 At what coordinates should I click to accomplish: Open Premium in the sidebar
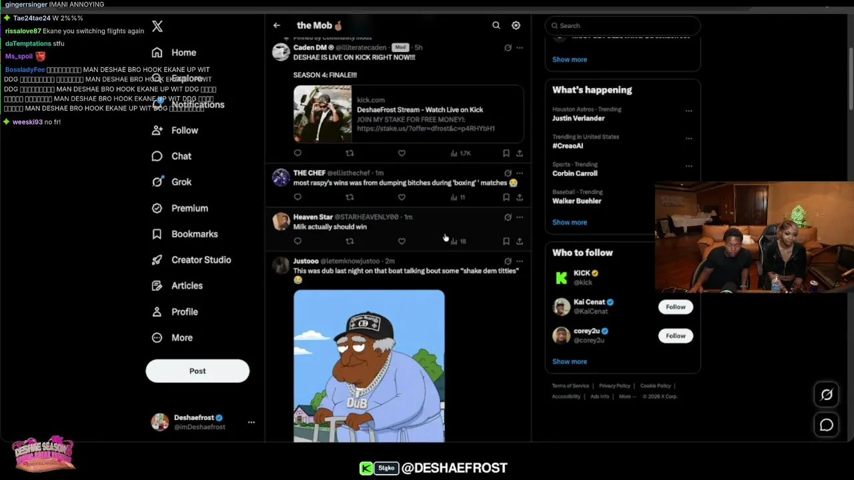179,208
